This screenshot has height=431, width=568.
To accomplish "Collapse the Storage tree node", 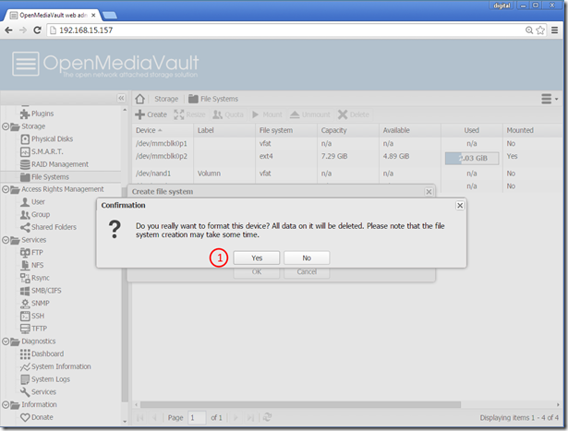I will 6,126.
